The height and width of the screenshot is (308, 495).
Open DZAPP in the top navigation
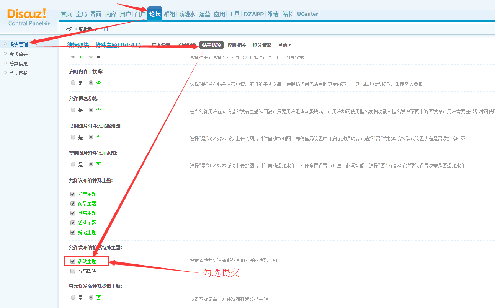click(253, 14)
